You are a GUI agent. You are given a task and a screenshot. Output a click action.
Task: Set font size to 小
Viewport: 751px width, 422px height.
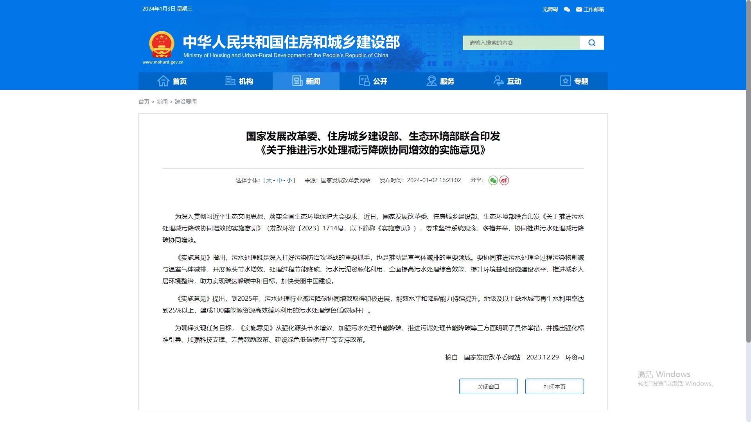click(x=289, y=180)
